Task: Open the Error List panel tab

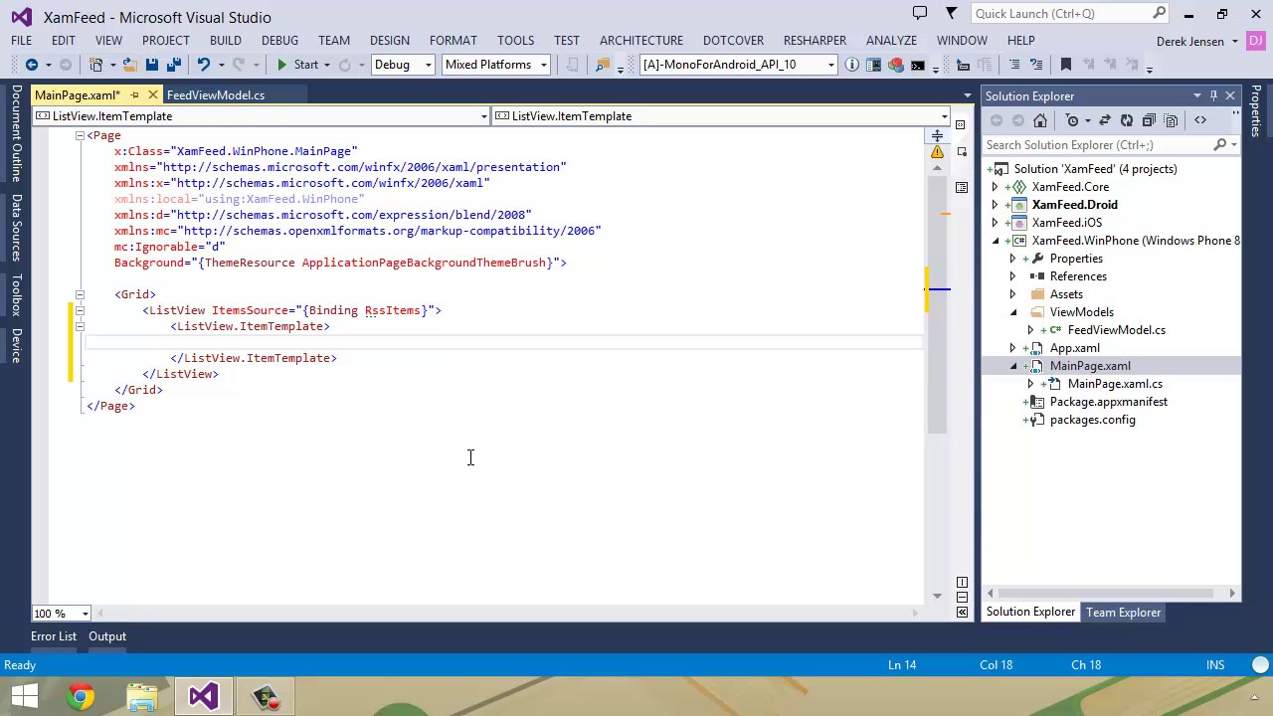Action: pyautogui.click(x=54, y=636)
